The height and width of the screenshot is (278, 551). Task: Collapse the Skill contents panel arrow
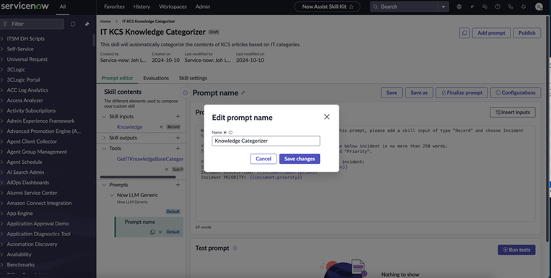coord(185,92)
